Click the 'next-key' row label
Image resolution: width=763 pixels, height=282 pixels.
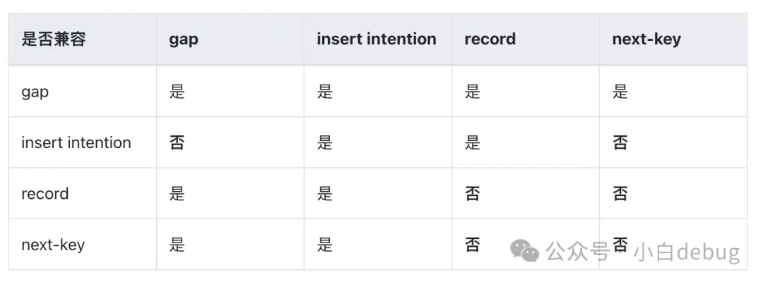click(x=53, y=245)
